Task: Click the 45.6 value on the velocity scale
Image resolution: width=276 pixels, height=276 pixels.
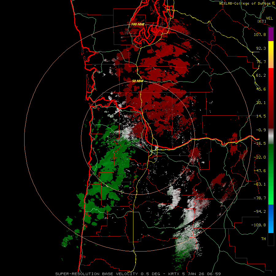Action: 261,89
